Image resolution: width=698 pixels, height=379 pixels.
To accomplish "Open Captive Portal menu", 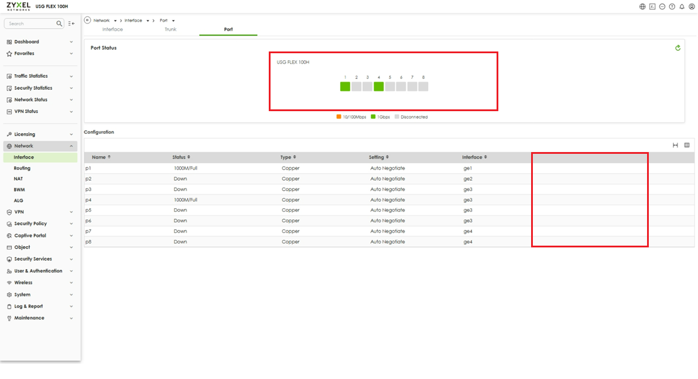I will click(30, 236).
